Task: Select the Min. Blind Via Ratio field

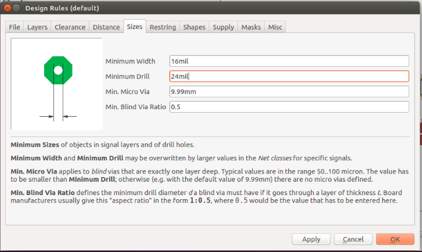Action: coord(288,107)
